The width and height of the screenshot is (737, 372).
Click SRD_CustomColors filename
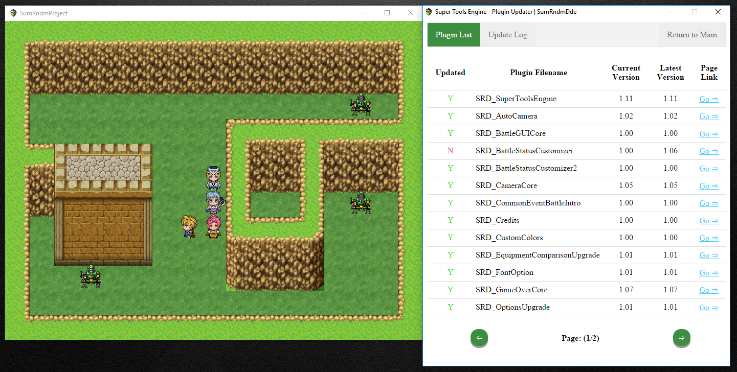coord(509,238)
